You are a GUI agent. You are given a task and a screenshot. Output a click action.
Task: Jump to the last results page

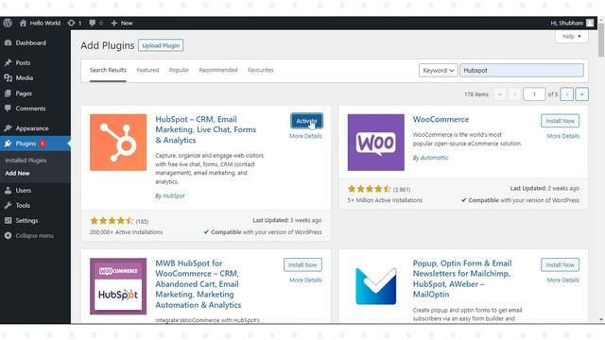click(582, 94)
